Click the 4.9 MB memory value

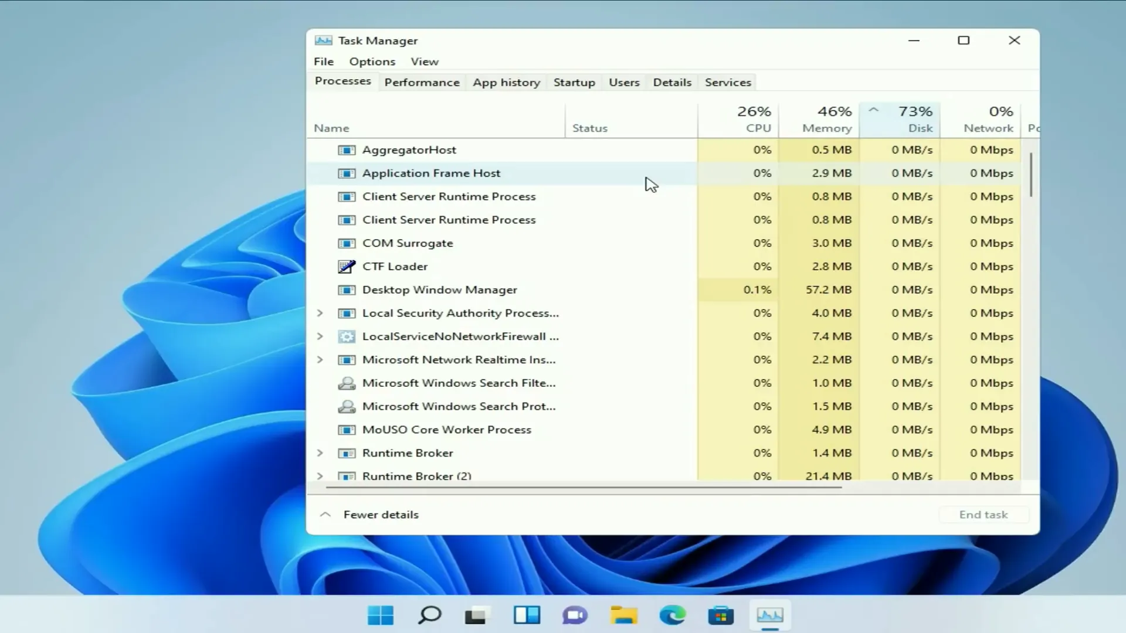(x=832, y=430)
